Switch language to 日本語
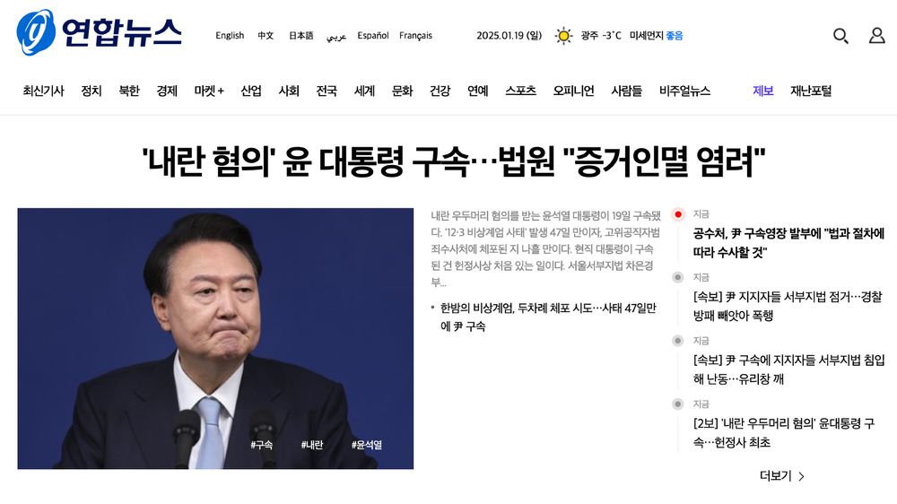This screenshot has width=897, height=504. point(300,36)
